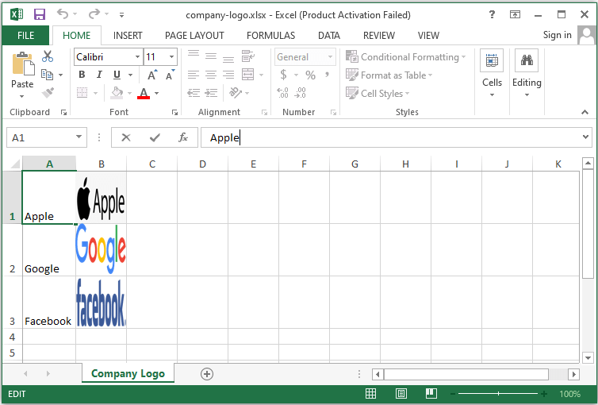
Task: Undo the last action
Action: pos(63,14)
